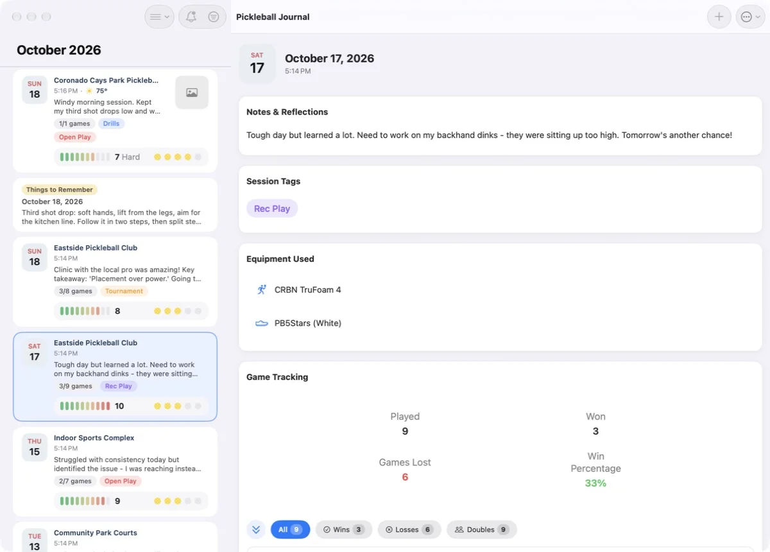Click the shoe icon beside PB5Stars (White)
Screen dimensions: 770x552
point(262,323)
